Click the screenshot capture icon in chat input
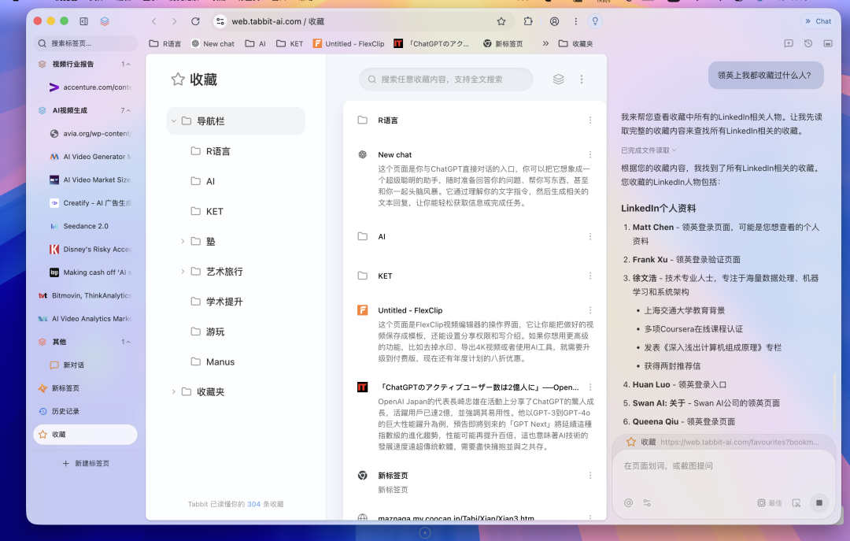 pyautogui.click(x=796, y=503)
